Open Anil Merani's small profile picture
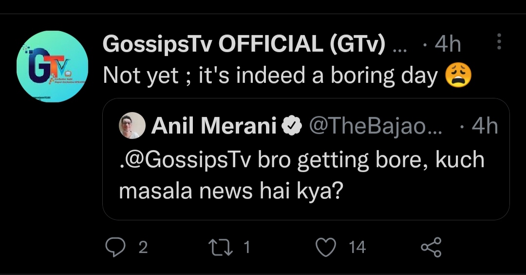The width and height of the screenshot is (526, 275). click(x=132, y=126)
